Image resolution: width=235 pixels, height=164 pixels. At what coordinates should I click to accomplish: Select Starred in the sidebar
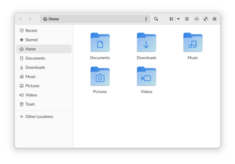(31, 40)
